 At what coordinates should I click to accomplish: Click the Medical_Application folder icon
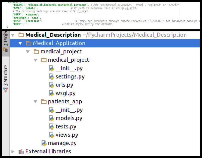[29, 43]
